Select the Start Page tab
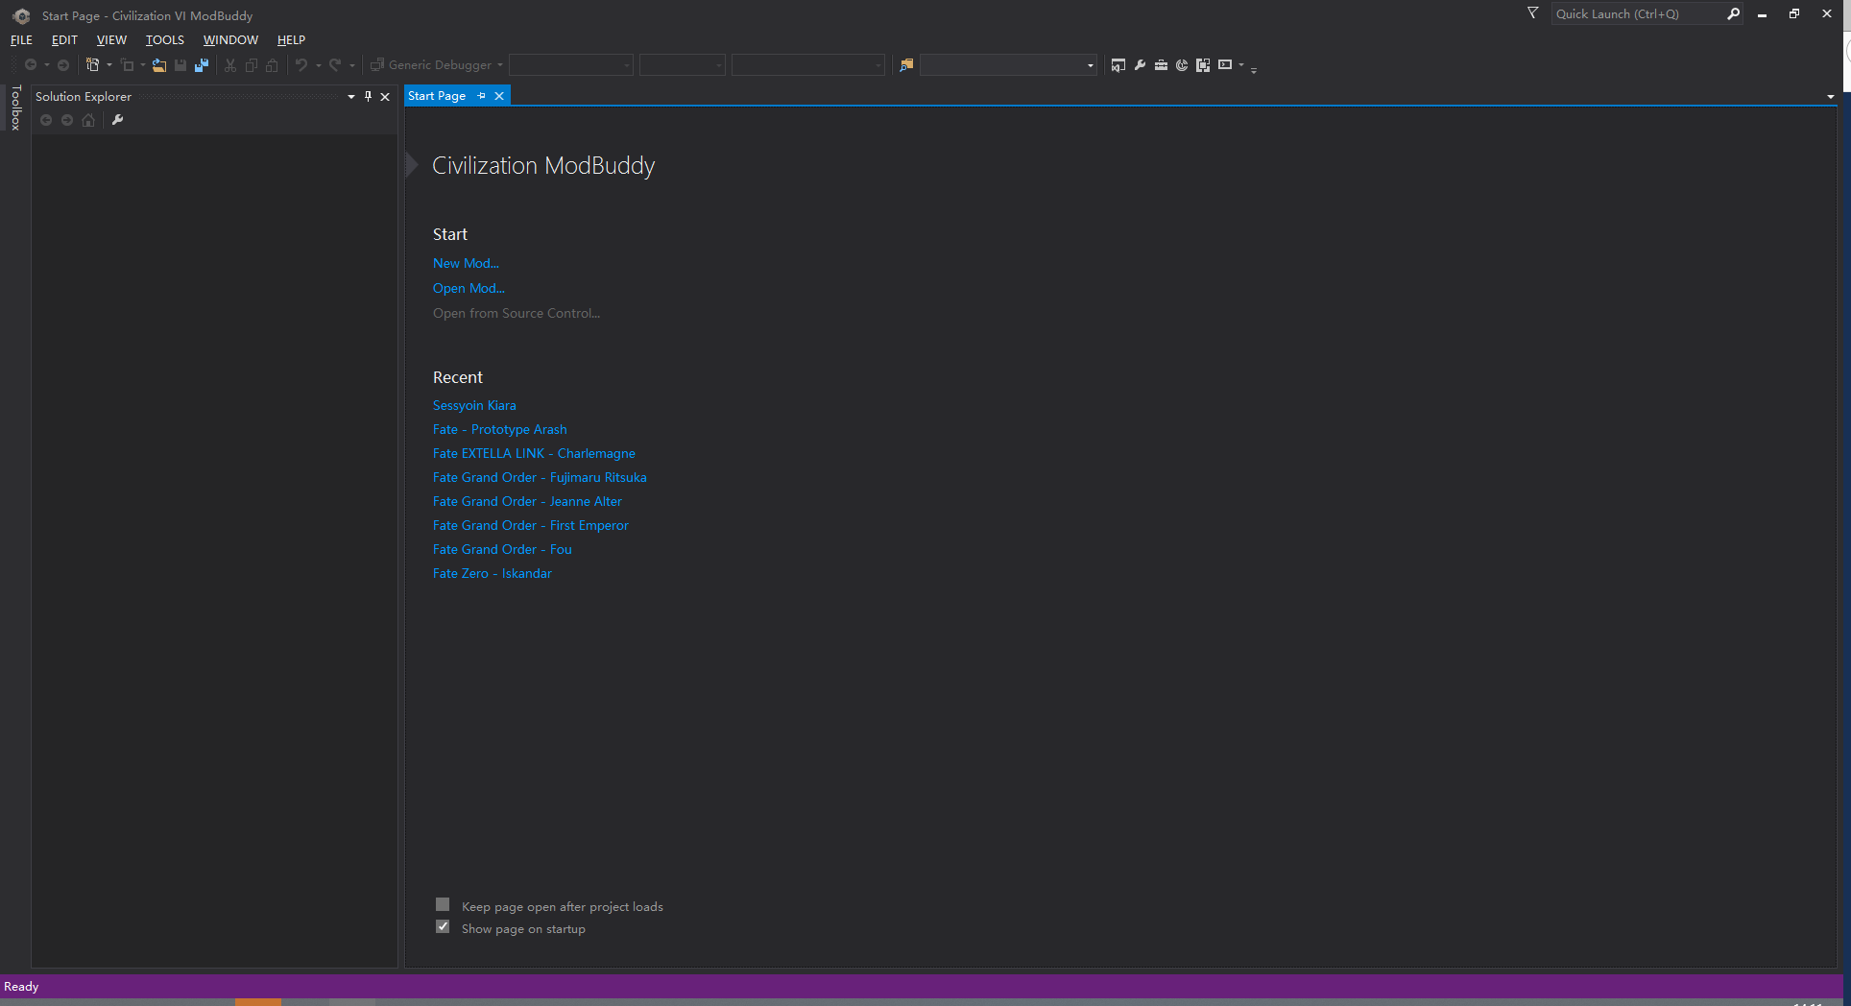Image resolution: width=1851 pixels, height=1006 pixels. click(437, 96)
